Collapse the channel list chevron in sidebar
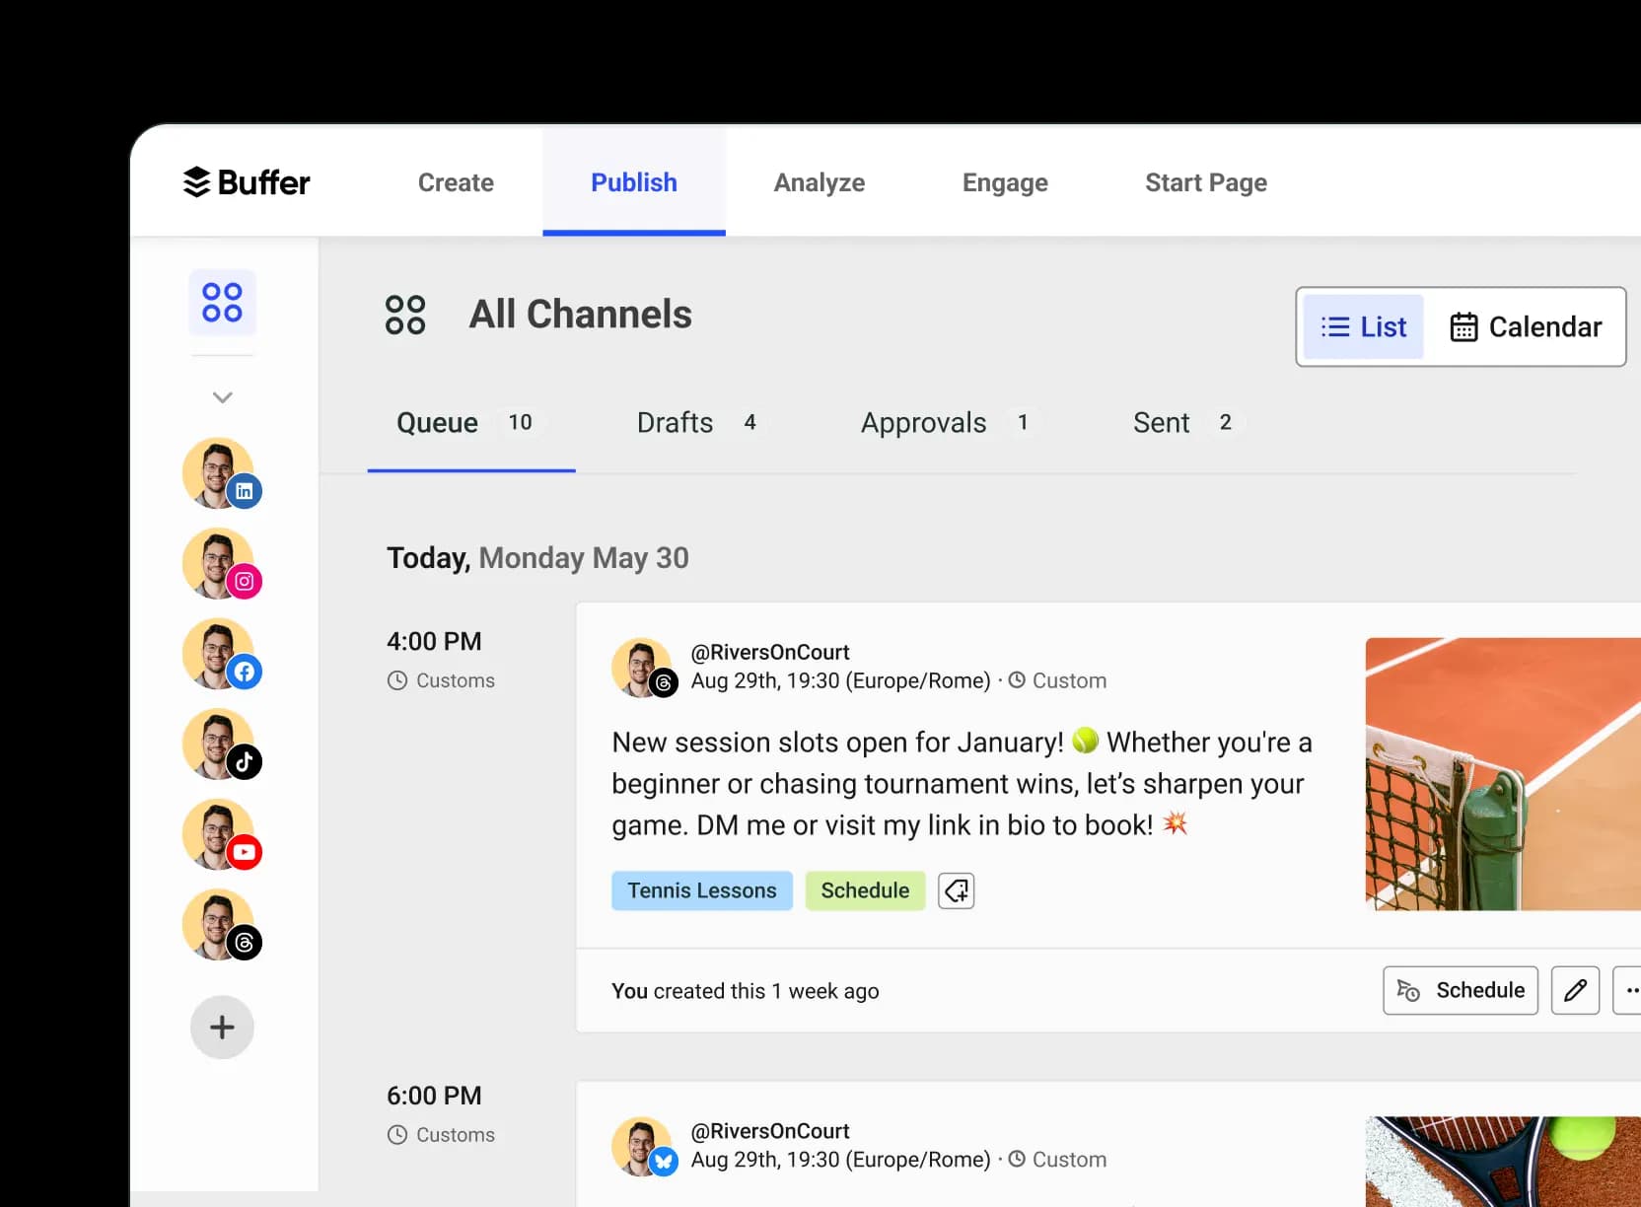Image resolution: width=1641 pixels, height=1207 pixels. 222,396
